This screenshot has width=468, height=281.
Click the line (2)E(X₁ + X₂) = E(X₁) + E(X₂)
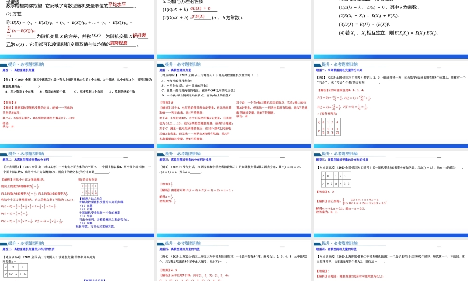tap(369, 16)
